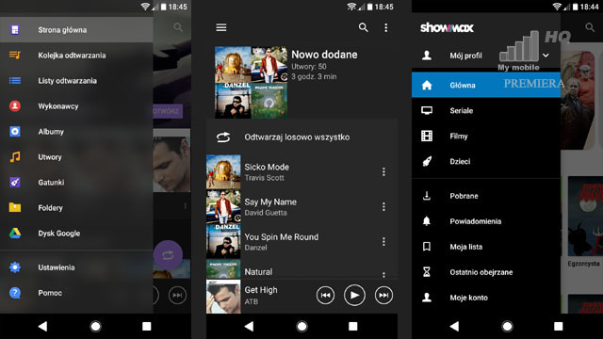The height and width of the screenshot is (339, 603).
Task: Skip to next track in mini player
Action: point(383,295)
